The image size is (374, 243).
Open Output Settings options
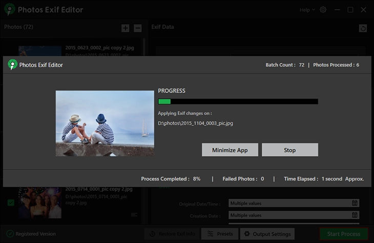267,234
